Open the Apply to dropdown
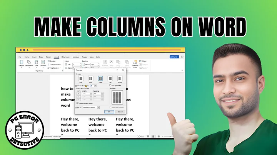Screen dimensions: 277x155 click(91, 107)
